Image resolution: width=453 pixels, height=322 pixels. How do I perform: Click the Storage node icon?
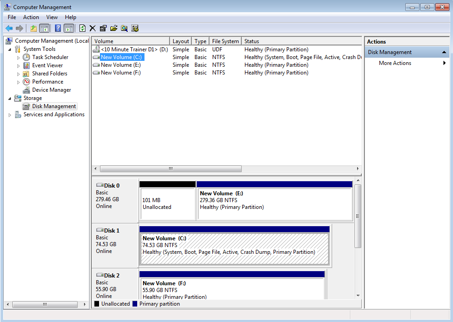click(18, 98)
